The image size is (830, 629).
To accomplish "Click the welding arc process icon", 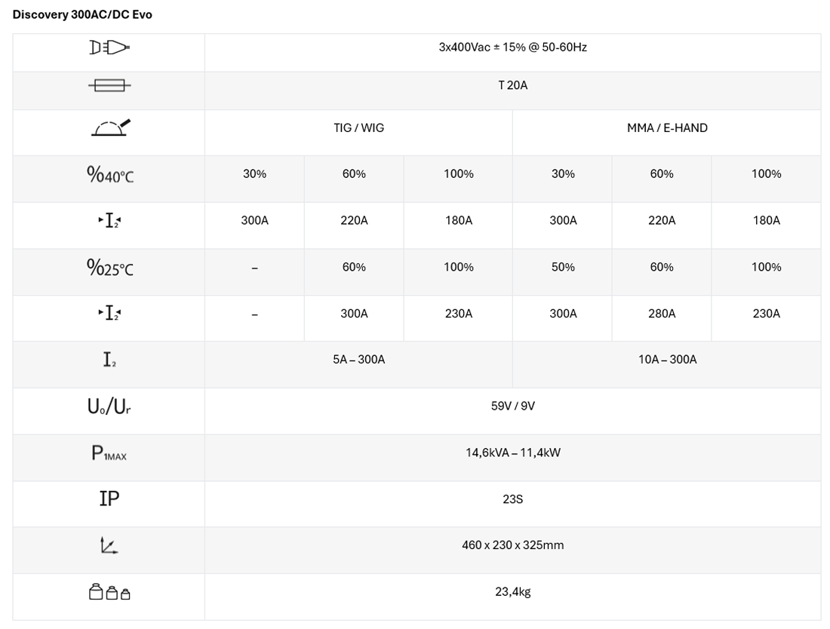I will [x=110, y=127].
